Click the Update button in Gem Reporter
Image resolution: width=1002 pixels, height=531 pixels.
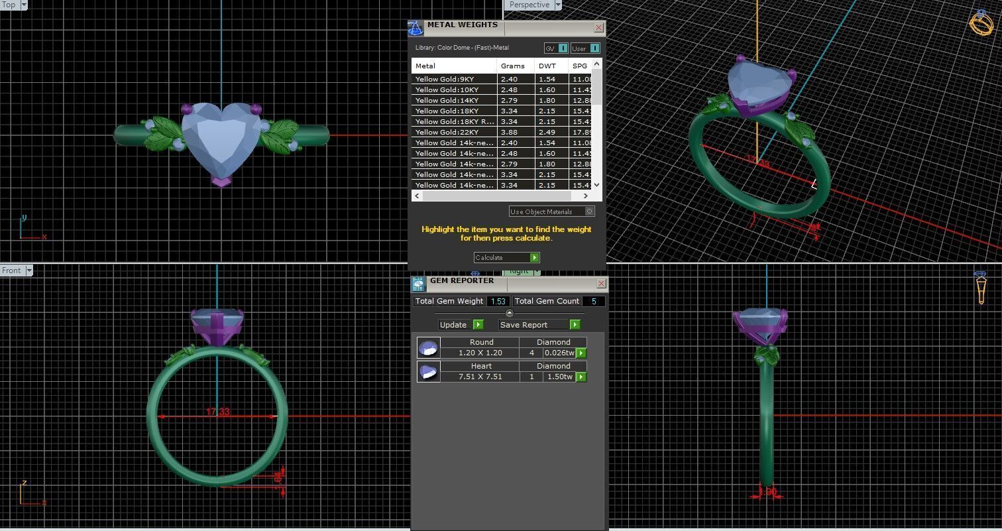(x=461, y=324)
